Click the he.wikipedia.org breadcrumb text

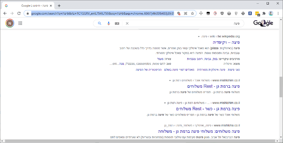pyautogui.click(x=229, y=36)
